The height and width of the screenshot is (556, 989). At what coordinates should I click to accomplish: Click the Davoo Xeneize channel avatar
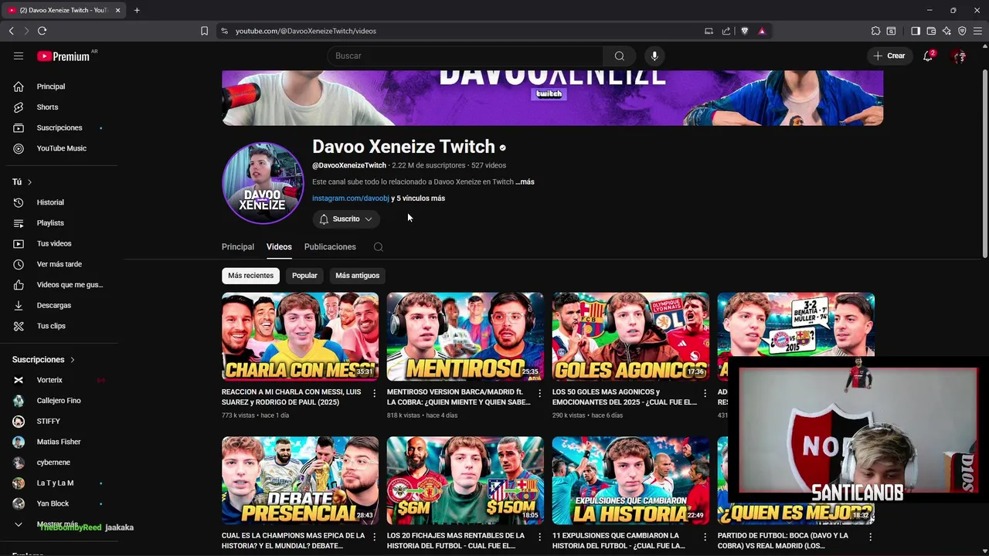pyautogui.click(x=263, y=183)
